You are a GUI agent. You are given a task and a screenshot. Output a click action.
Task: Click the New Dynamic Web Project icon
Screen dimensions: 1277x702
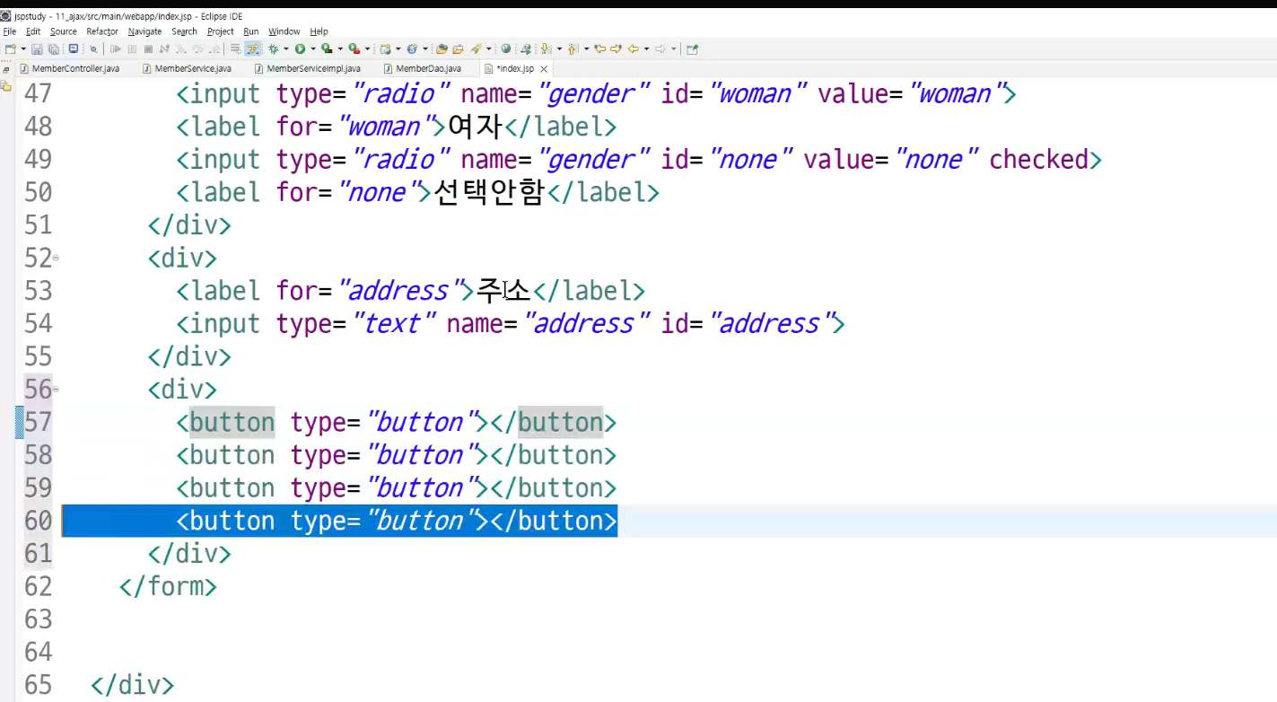click(x=385, y=48)
